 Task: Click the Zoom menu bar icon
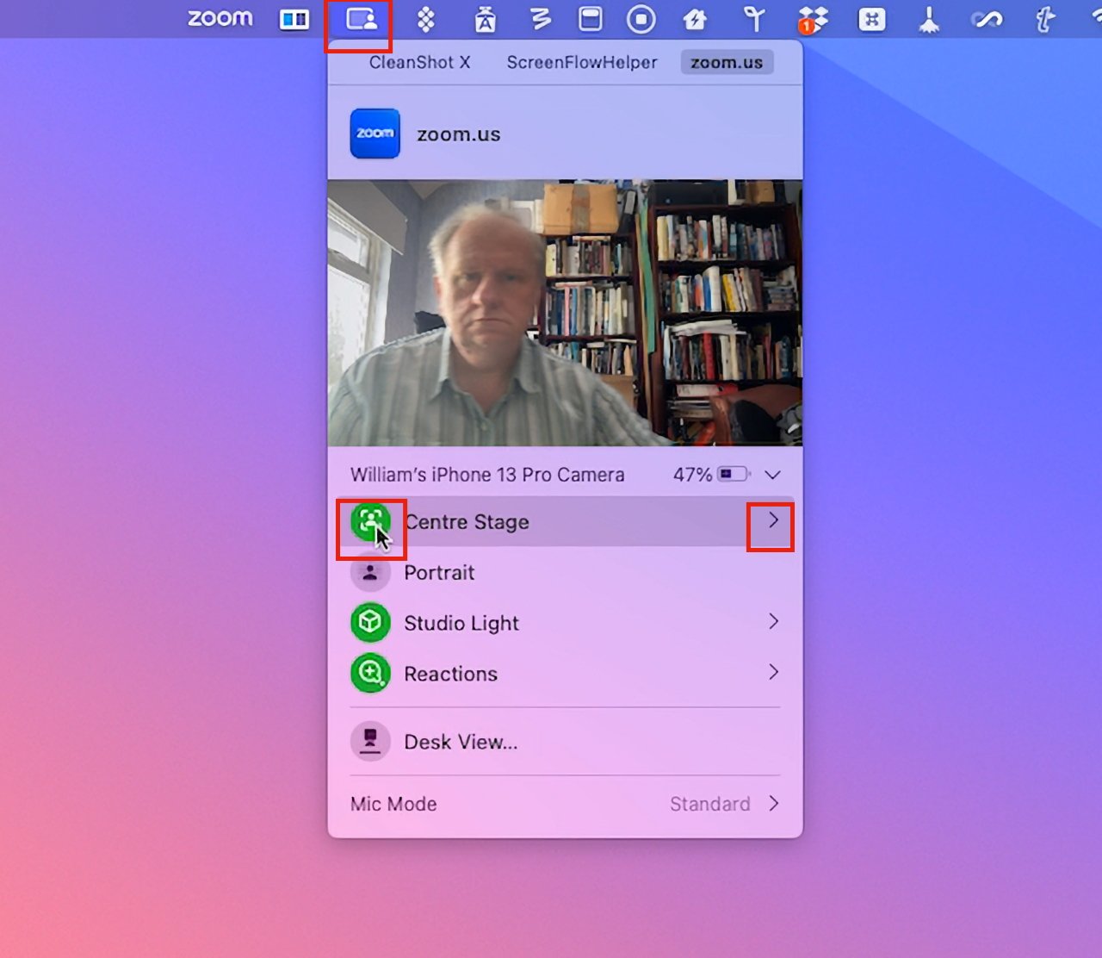pyautogui.click(x=220, y=19)
